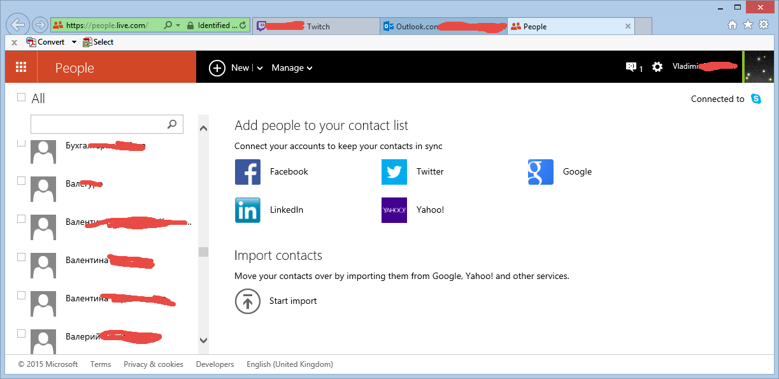The width and height of the screenshot is (779, 379).
Task: Open the Manage dropdown menu
Action: [x=292, y=68]
